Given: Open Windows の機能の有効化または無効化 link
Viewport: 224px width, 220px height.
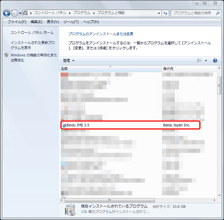Looking at the screenshot, I should 34,57.
